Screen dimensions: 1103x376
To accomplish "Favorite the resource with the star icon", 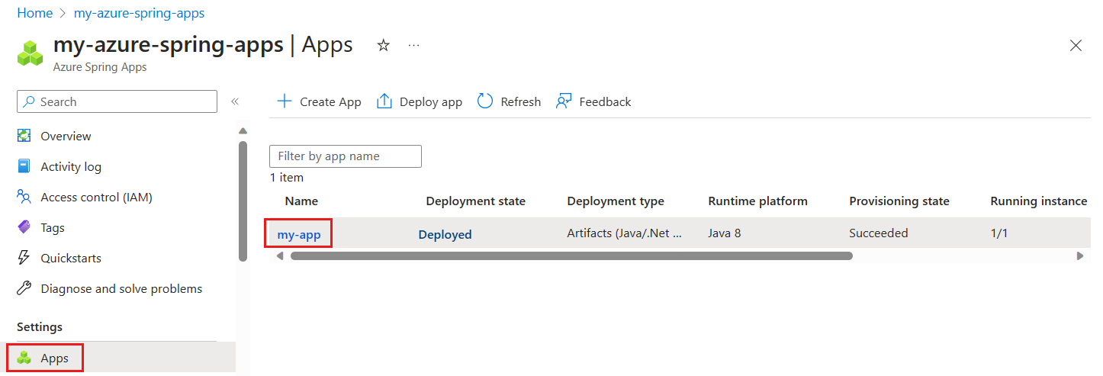I will [x=384, y=46].
